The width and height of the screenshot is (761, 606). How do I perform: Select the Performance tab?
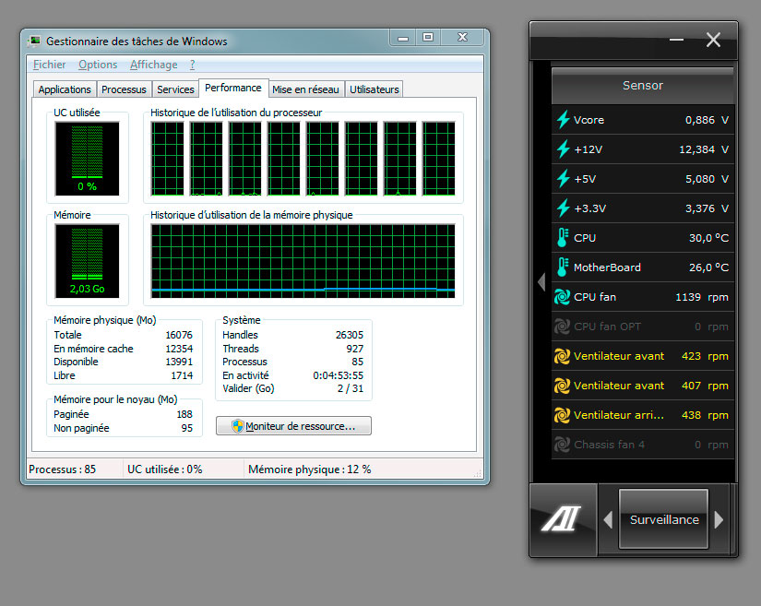point(233,88)
